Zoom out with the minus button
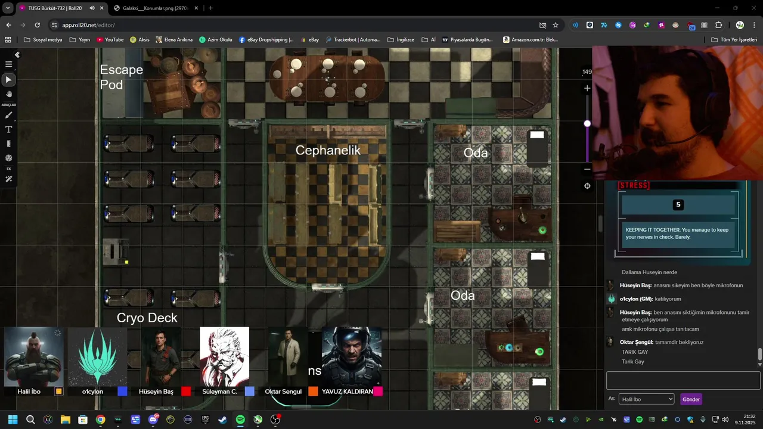763x429 pixels. click(x=587, y=169)
